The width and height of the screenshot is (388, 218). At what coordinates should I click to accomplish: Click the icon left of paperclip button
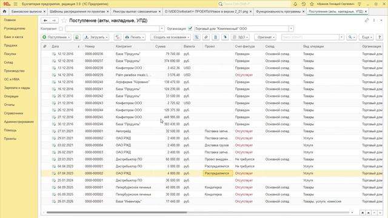click(x=196, y=37)
